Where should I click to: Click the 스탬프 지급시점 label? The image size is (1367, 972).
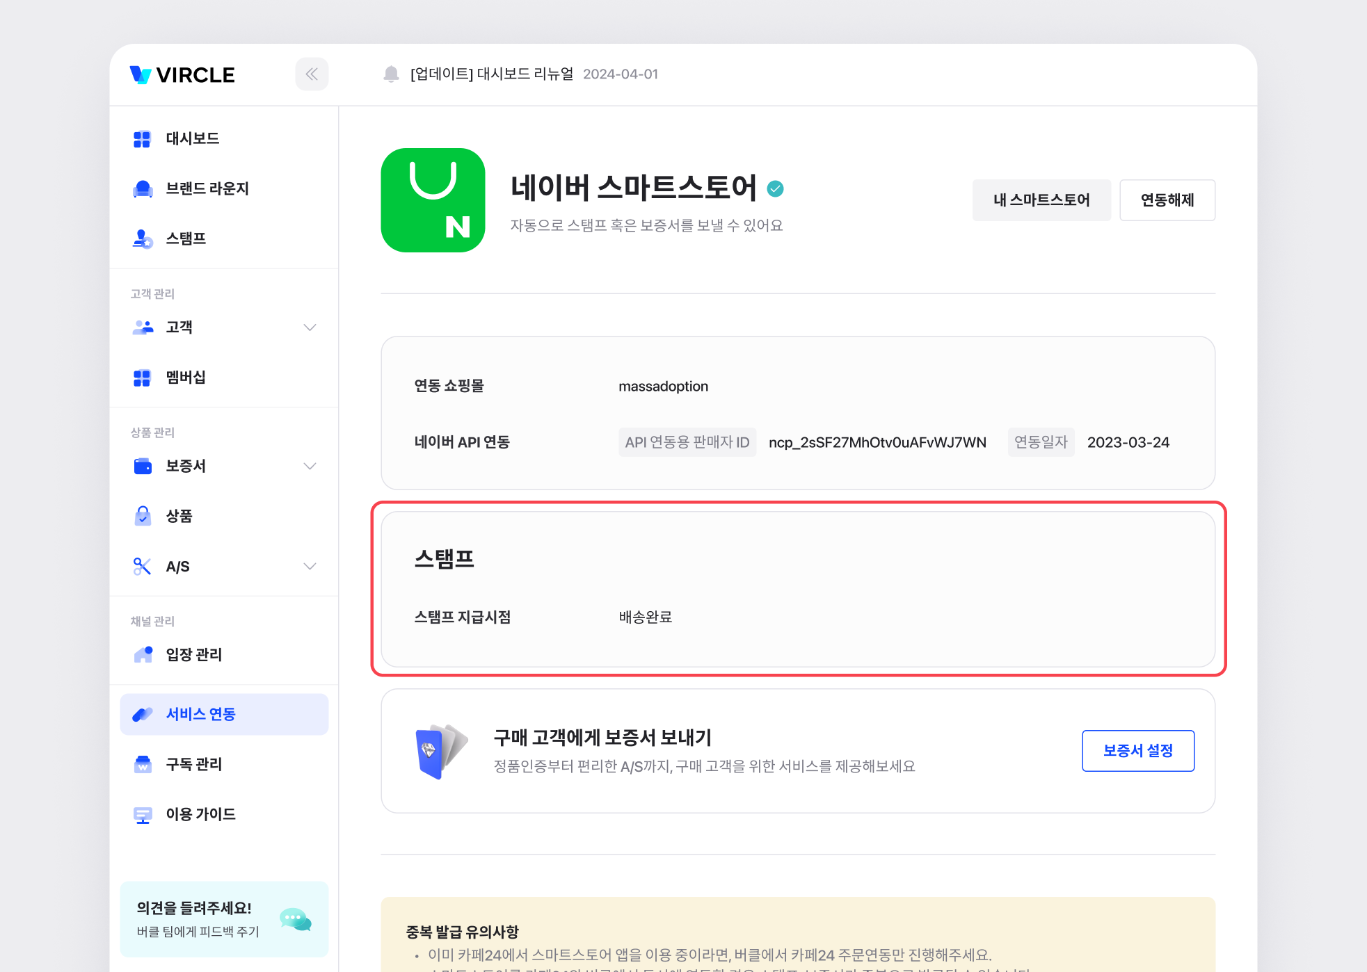[x=463, y=617]
